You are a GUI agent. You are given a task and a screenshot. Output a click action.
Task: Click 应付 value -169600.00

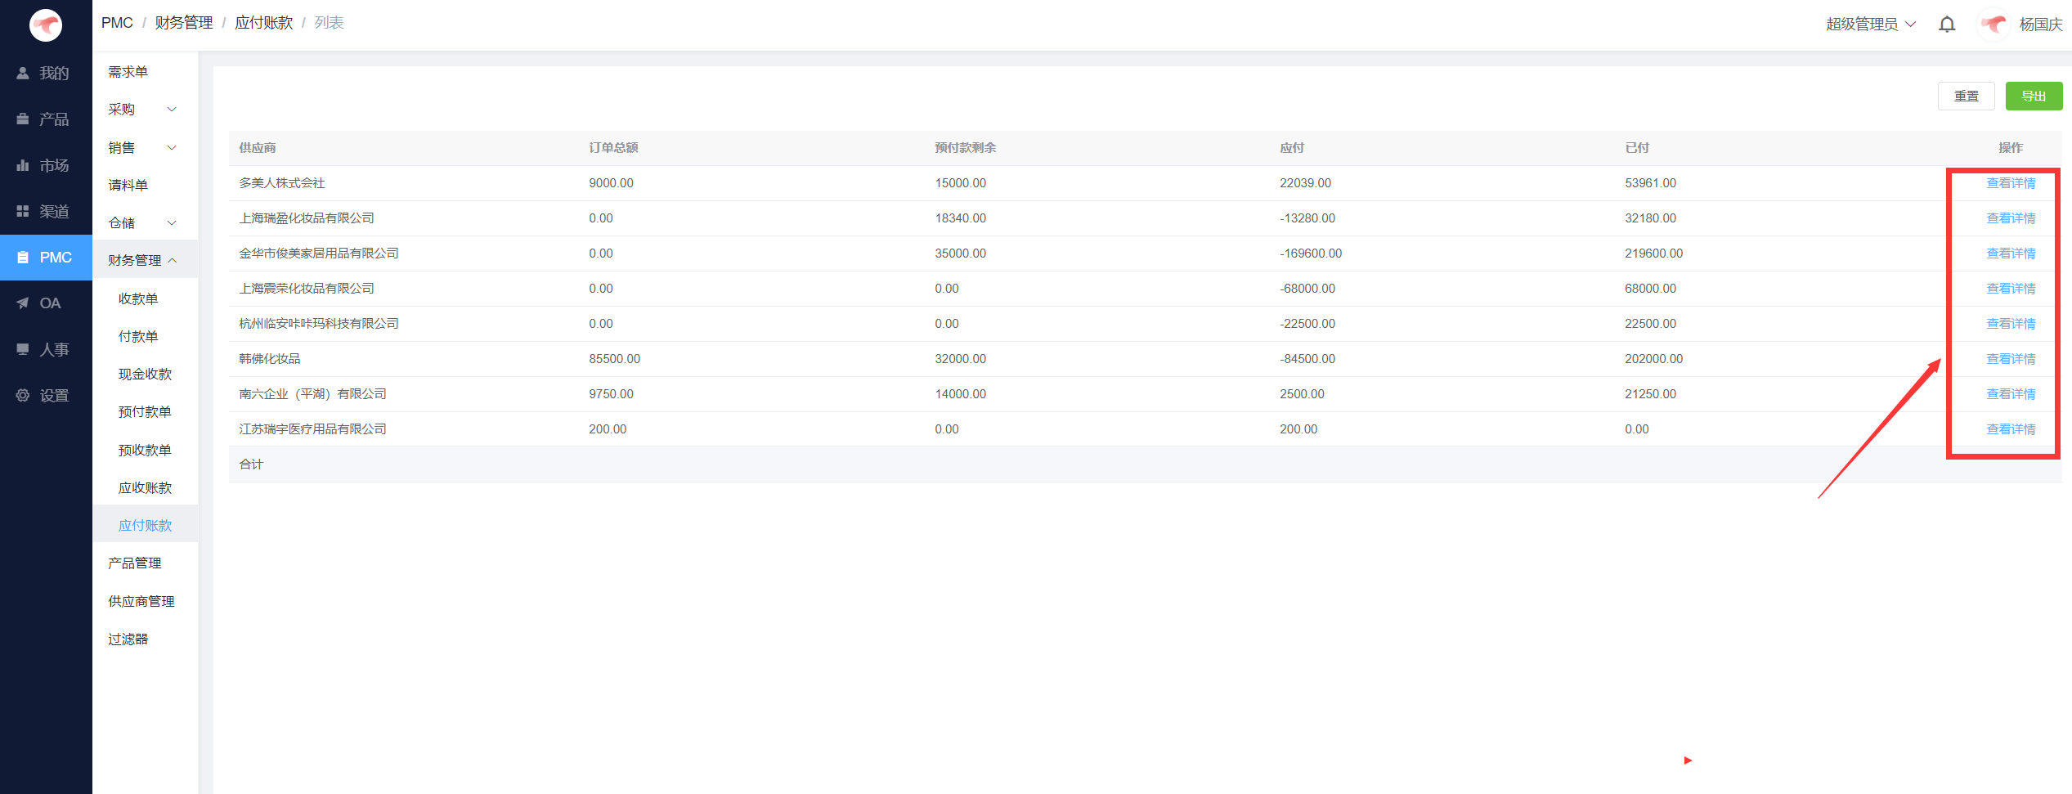point(1311,253)
